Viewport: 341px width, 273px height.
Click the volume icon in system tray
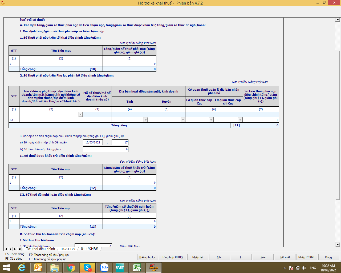pos(304,268)
